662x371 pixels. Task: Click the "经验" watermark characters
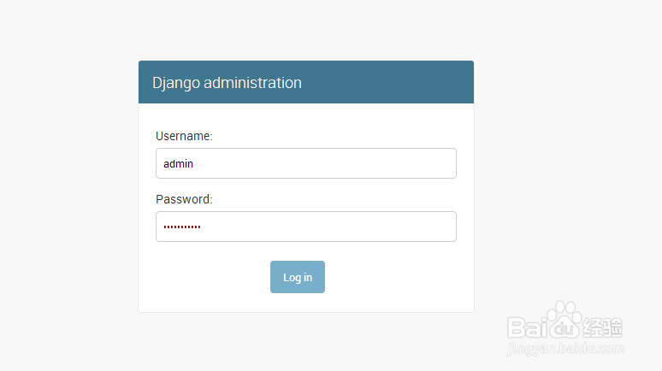click(604, 327)
